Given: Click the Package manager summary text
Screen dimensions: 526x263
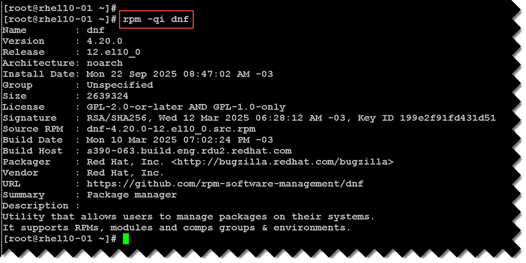Looking at the screenshot, I should [x=132, y=195].
